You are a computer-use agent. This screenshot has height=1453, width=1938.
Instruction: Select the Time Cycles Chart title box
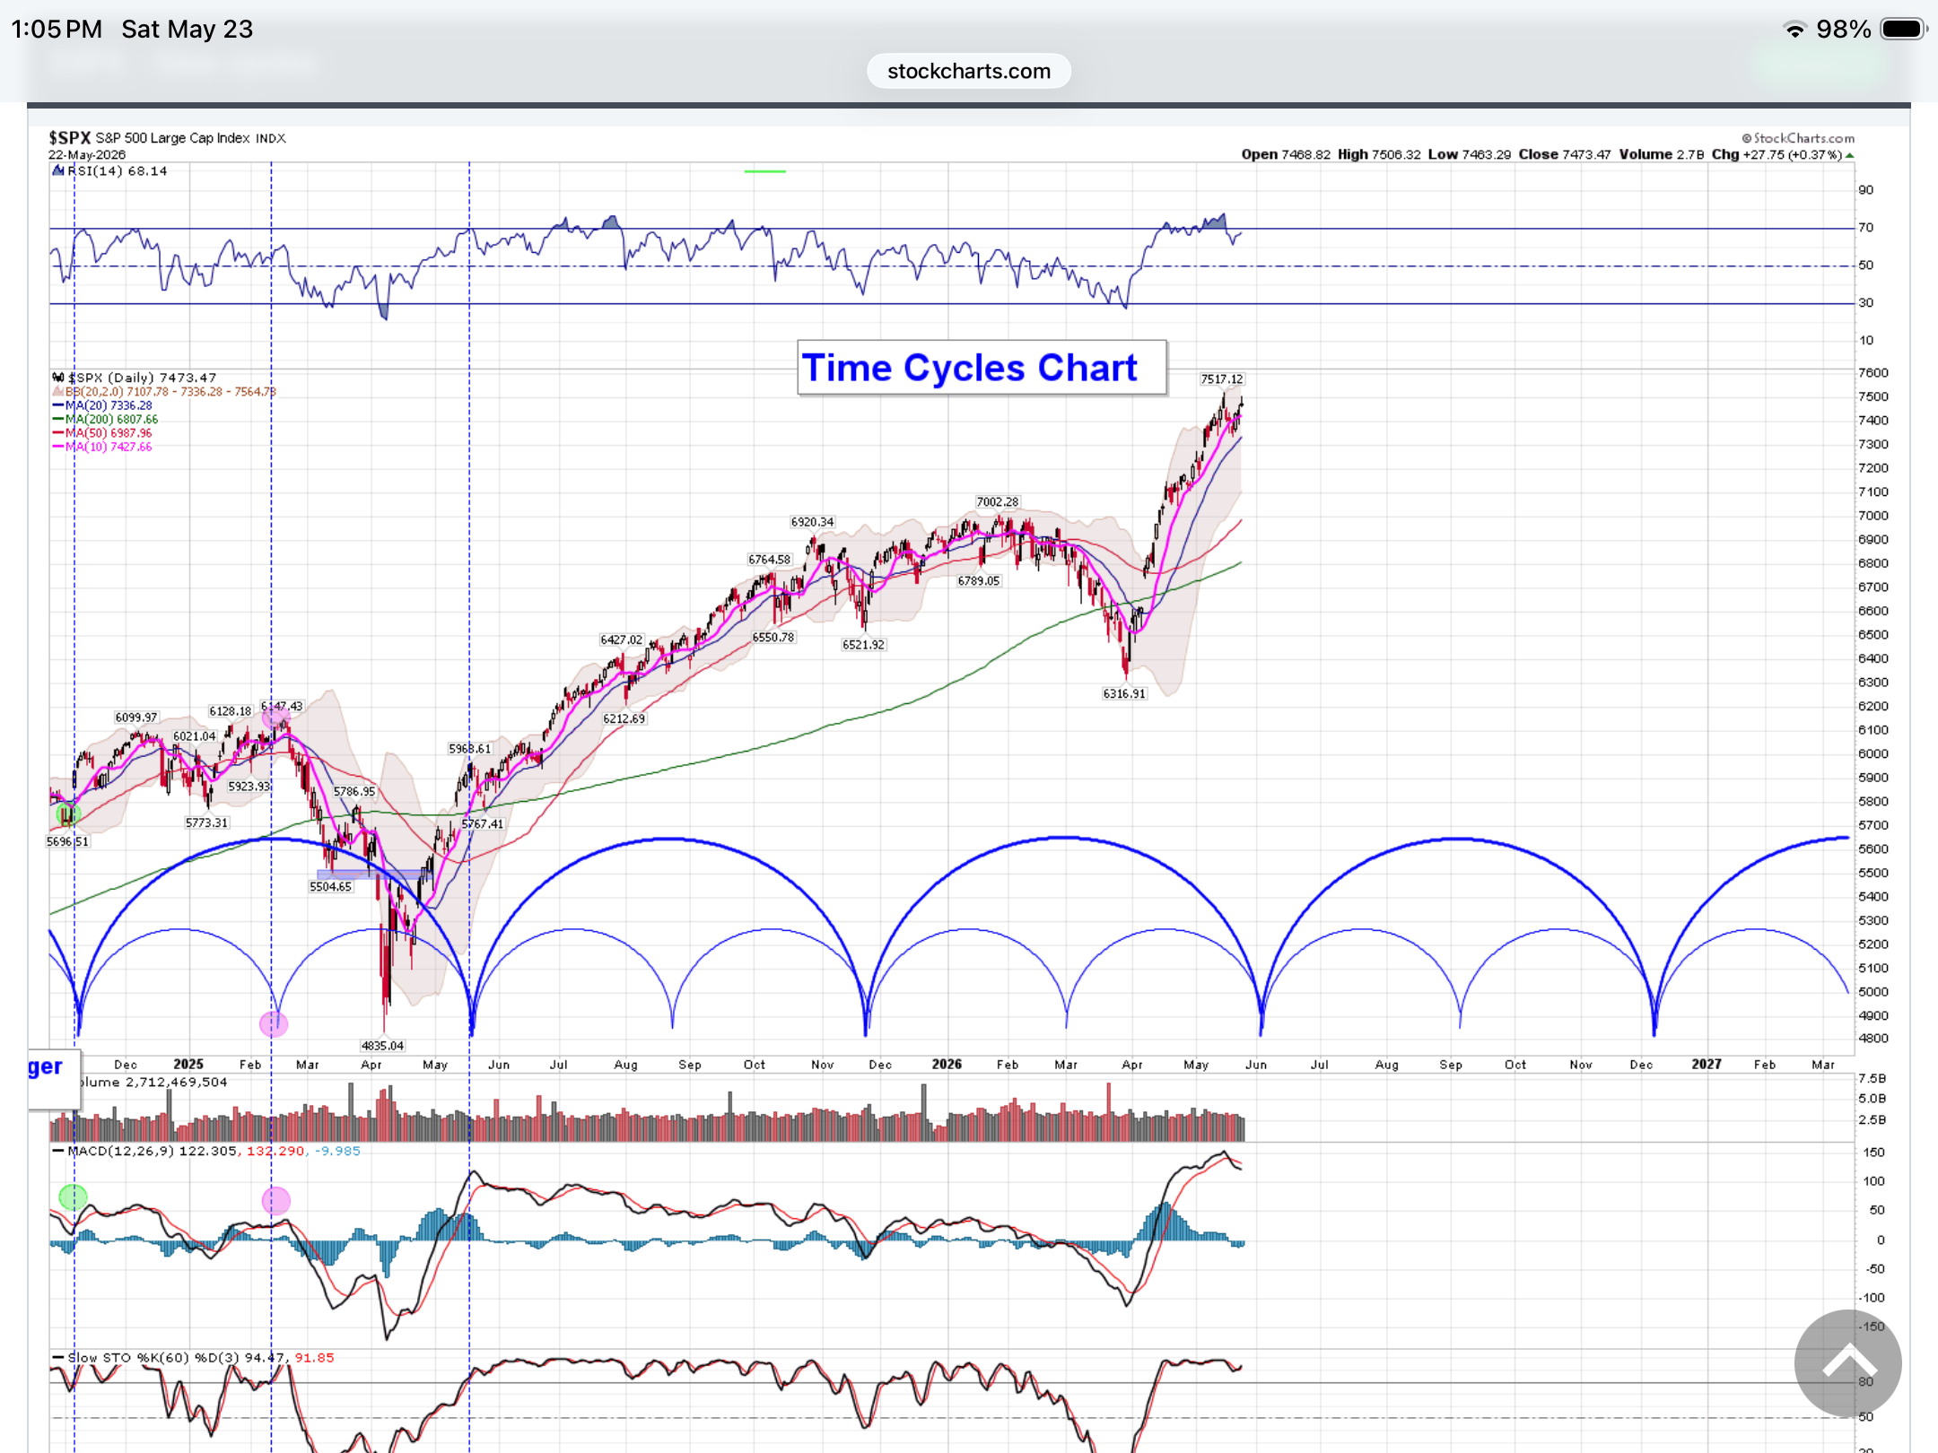click(982, 368)
